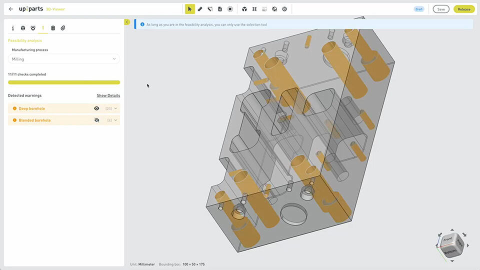This screenshot has height=270, width=480.
Task: Open the paperclip attachments tab
Action: tap(63, 28)
